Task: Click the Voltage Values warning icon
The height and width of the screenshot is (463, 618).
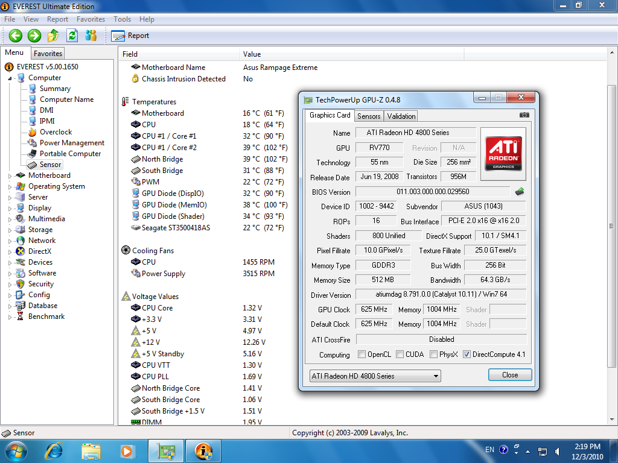Action: coord(126,296)
